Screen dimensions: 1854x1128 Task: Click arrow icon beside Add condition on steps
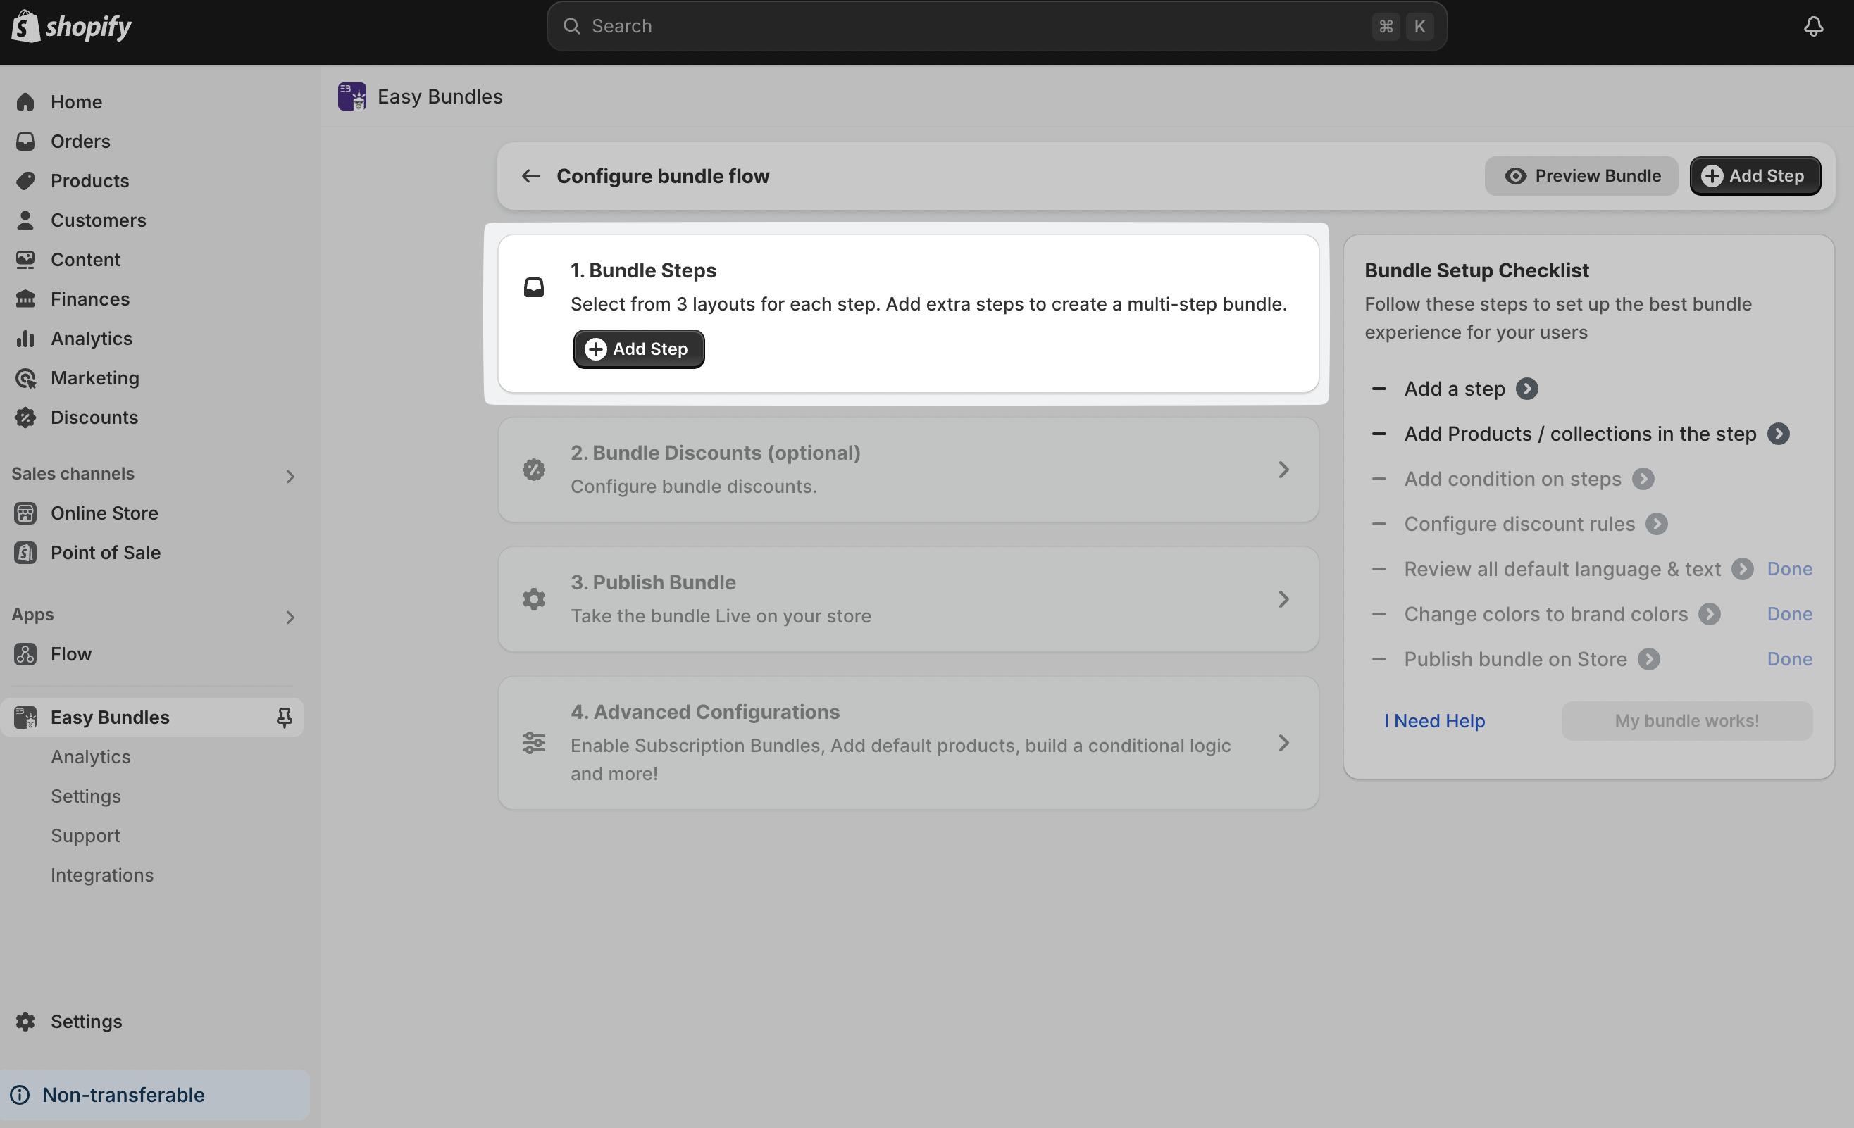tap(1643, 479)
